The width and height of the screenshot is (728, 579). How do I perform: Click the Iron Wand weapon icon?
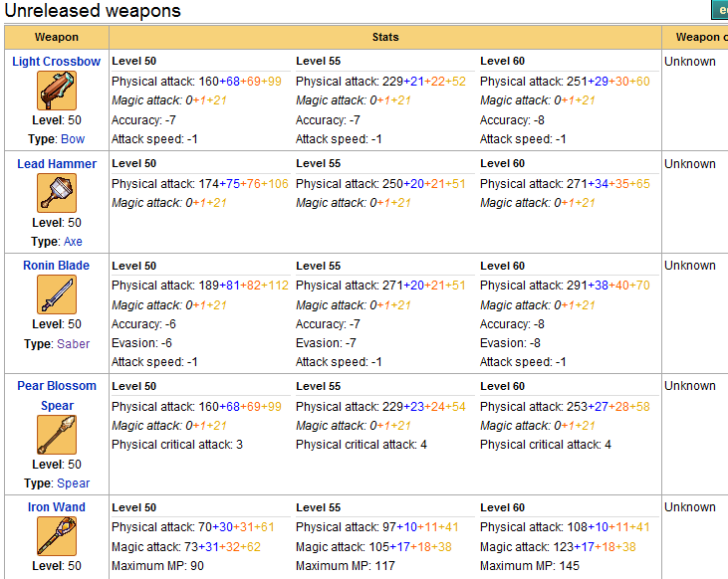(x=57, y=536)
